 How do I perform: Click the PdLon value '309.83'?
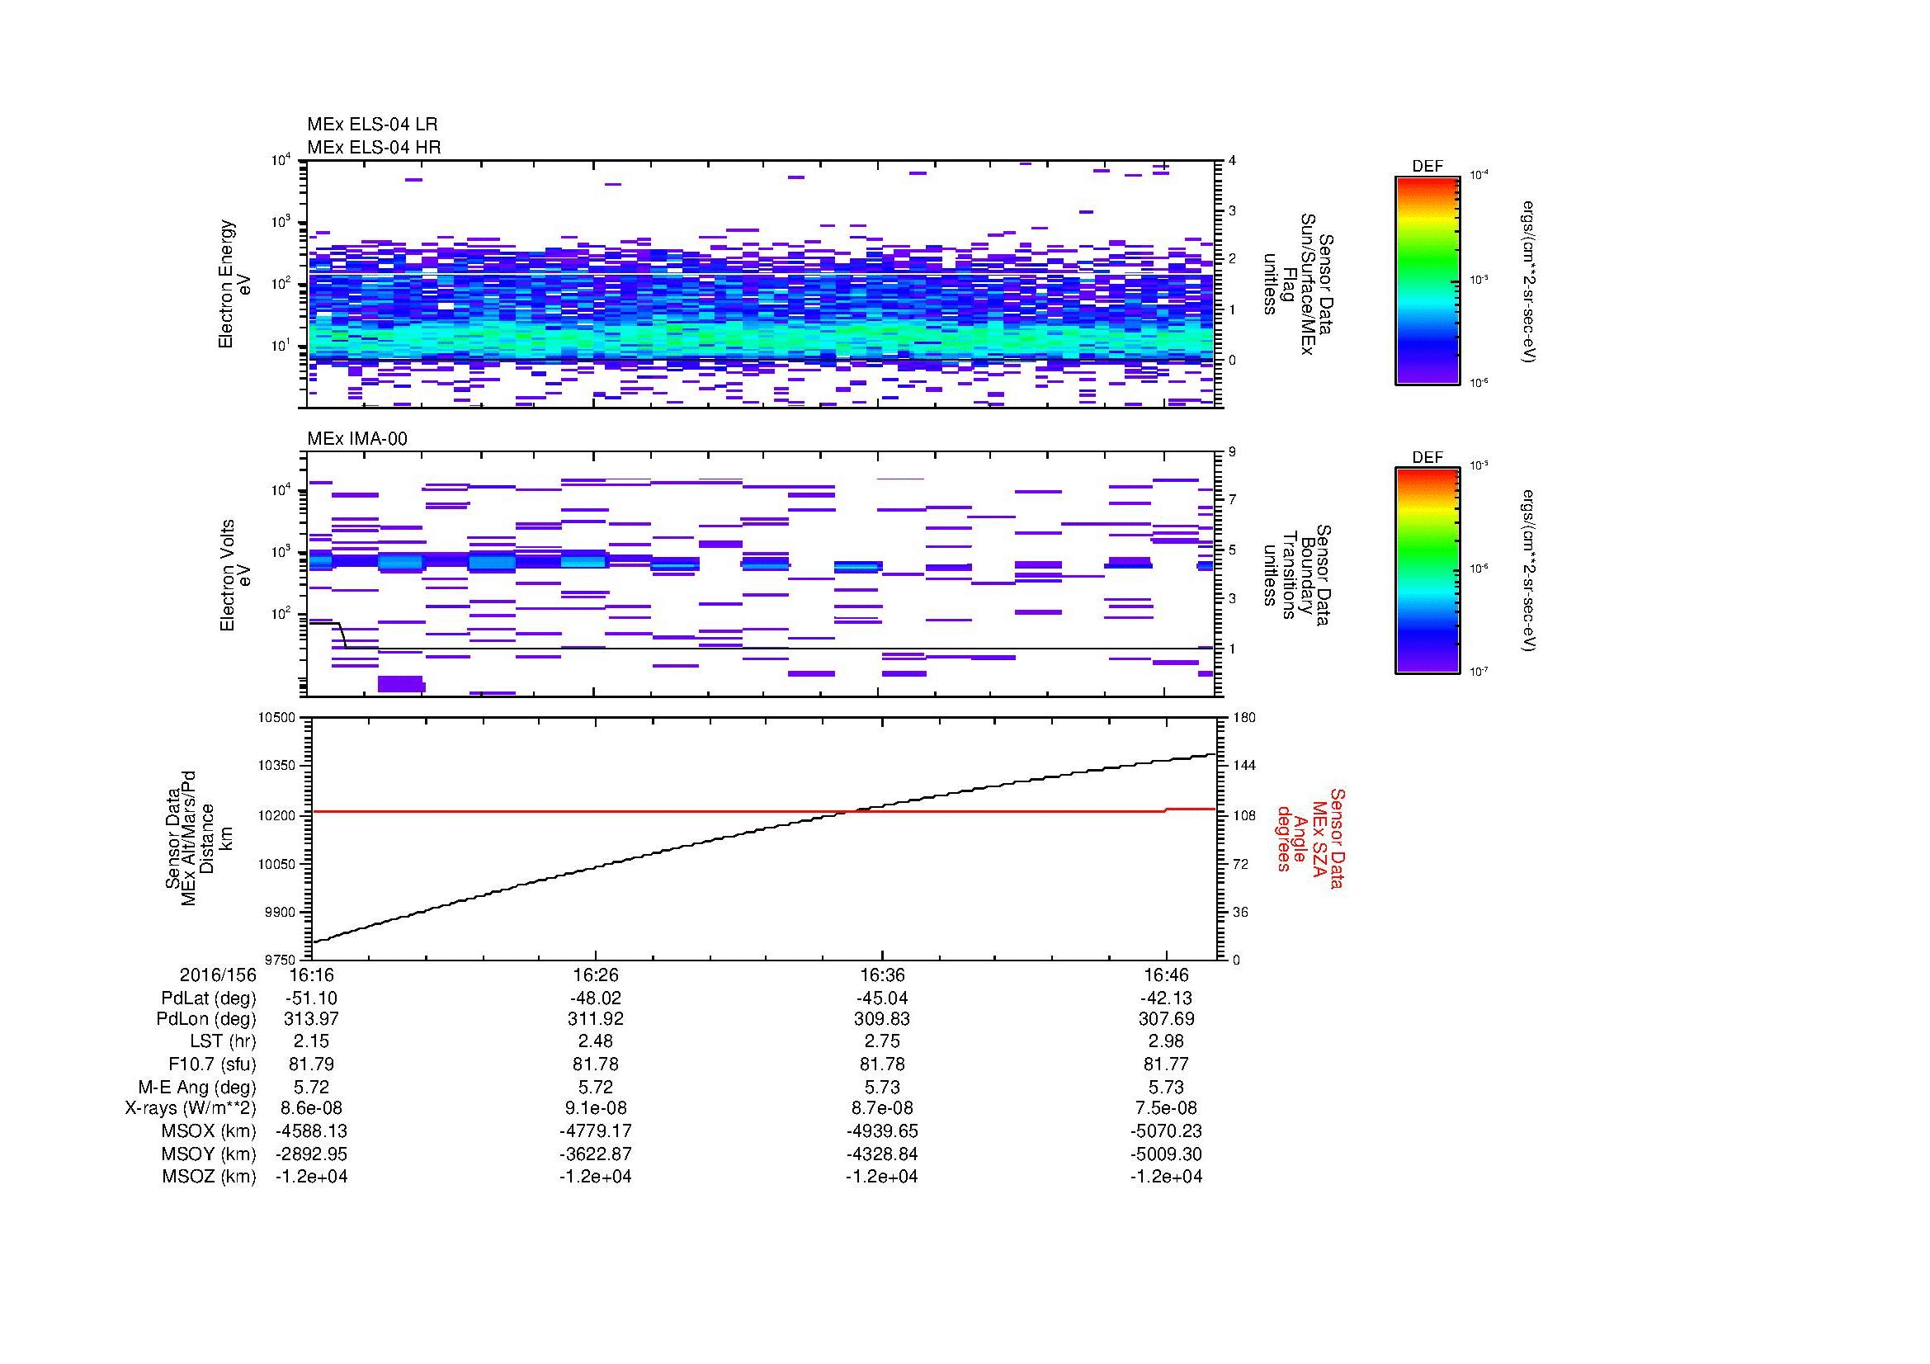coord(882,1019)
